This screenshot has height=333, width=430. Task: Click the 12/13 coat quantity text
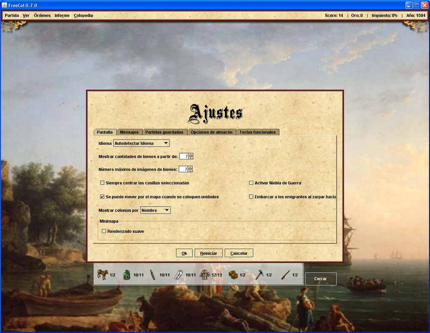click(x=216, y=275)
